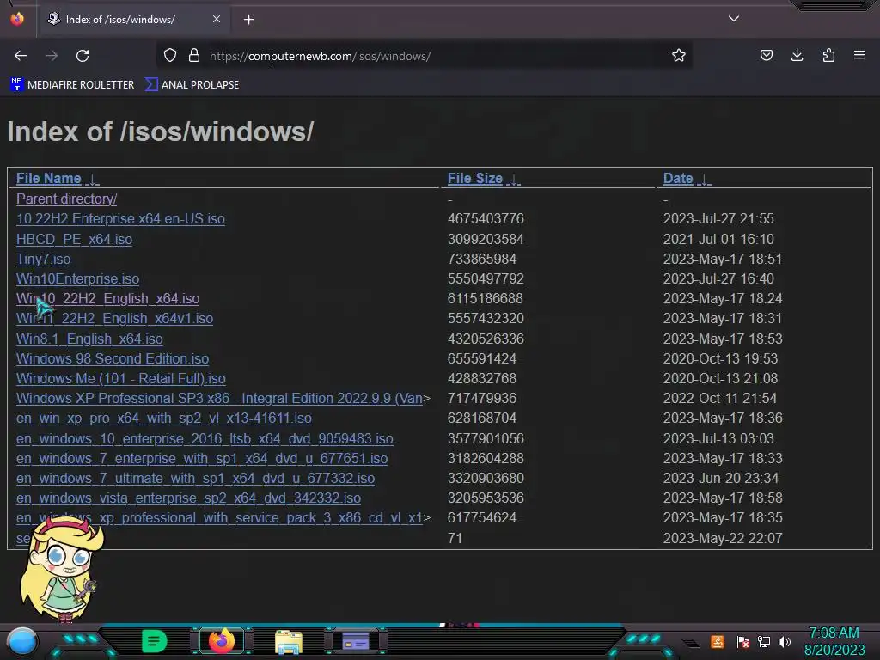
Task: Download 10 22H2 Enterprise x64 en-US.iso
Action: (120, 219)
